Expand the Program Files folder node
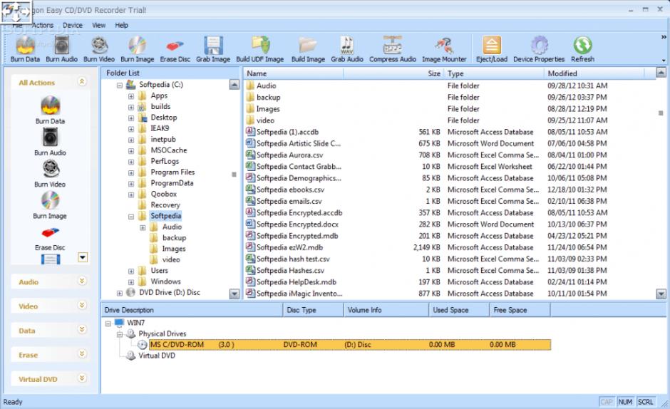Viewport: 670px width, 409px height. 131,172
